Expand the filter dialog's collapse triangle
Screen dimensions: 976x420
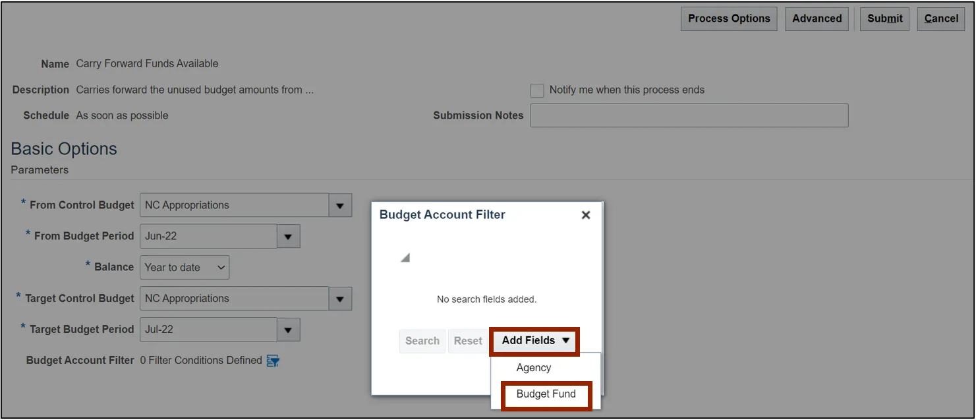point(405,258)
